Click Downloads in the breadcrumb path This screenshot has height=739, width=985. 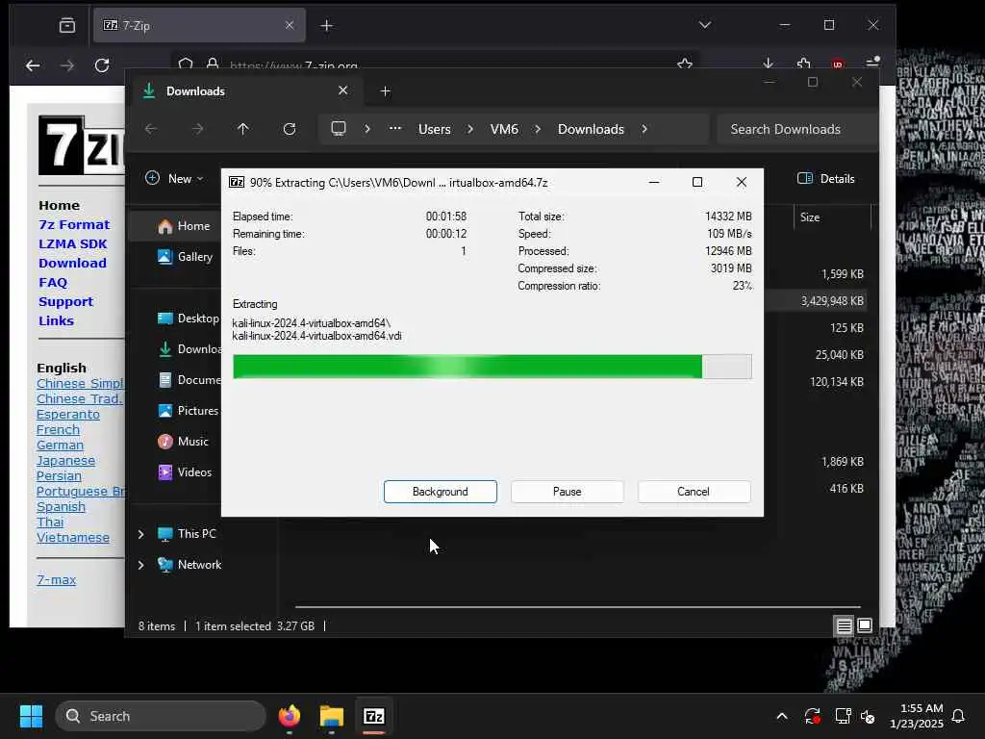[591, 129]
